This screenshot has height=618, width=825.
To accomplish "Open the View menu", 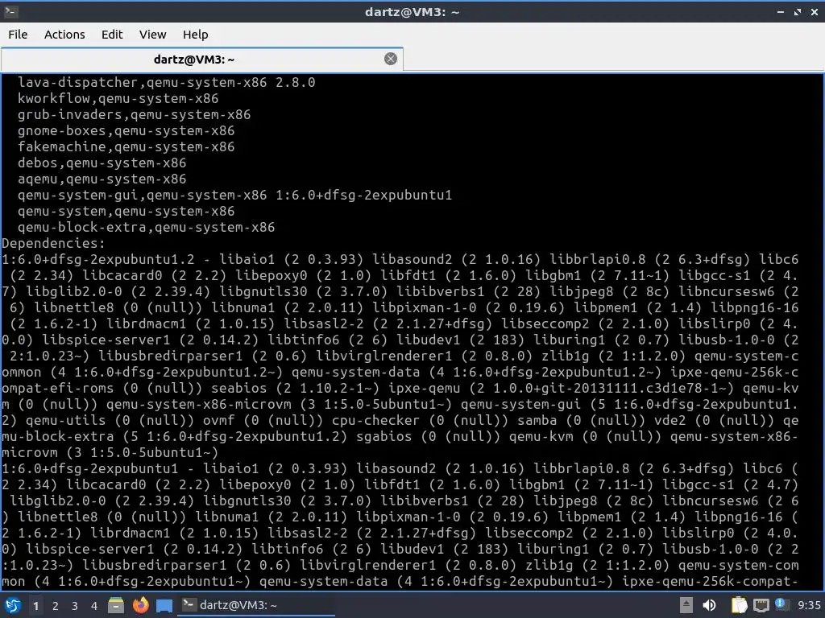I will click(x=152, y=35).
